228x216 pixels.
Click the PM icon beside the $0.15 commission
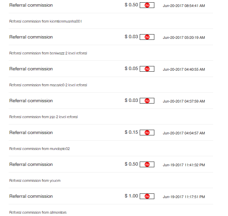[147, 133]
